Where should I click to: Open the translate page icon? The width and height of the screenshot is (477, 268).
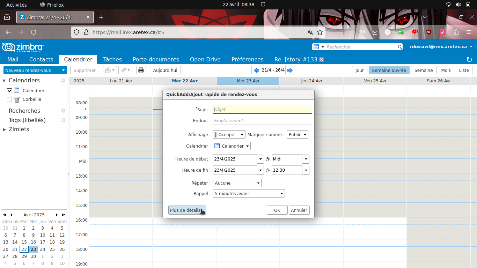point(310,32)
